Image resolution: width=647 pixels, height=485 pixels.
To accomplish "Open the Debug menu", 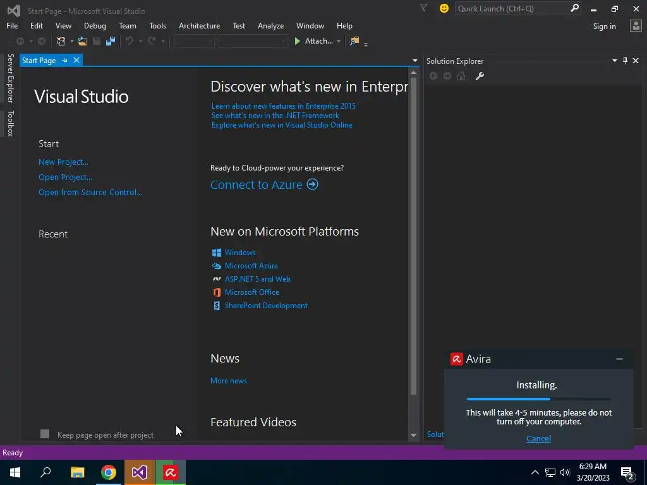I will (95, 26).
